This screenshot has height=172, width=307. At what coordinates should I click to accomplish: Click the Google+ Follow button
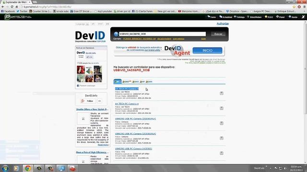(x=88, y=101)
